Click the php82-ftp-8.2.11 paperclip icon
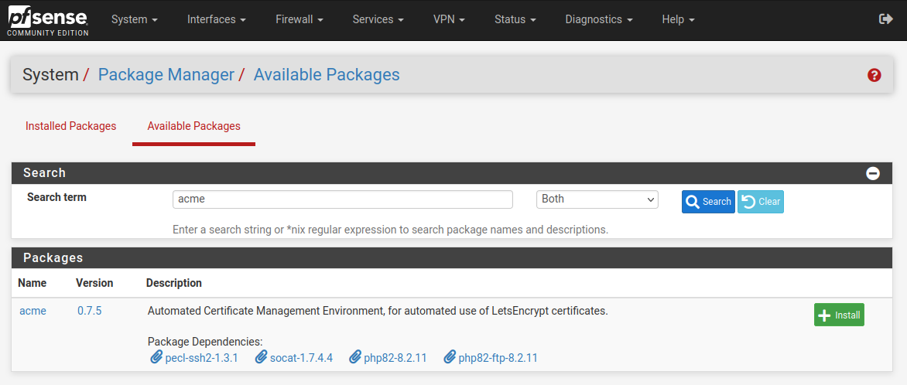This screenshot has width=907, height=385. pyautogui.click(x=450, y=357)
